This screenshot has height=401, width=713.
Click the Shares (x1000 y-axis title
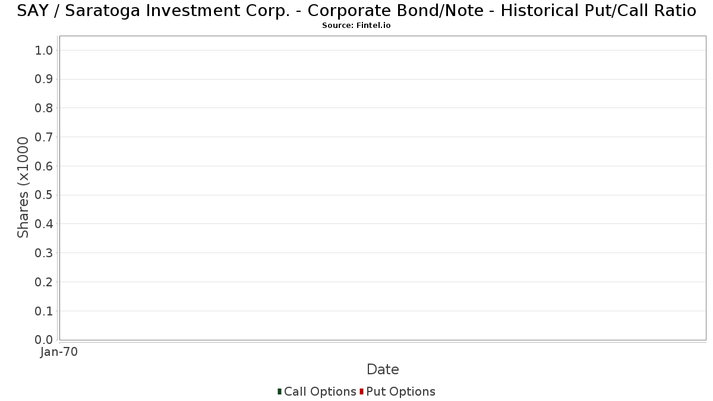point(23,187)
